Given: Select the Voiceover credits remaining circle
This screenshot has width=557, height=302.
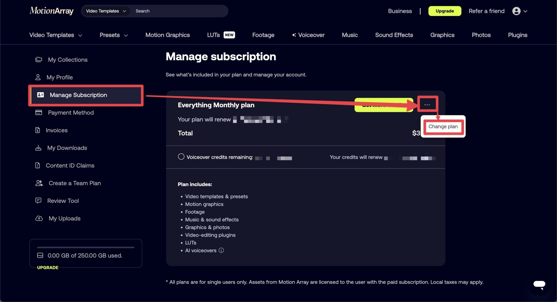Looking at the screenshot, I should click(181, 157).
